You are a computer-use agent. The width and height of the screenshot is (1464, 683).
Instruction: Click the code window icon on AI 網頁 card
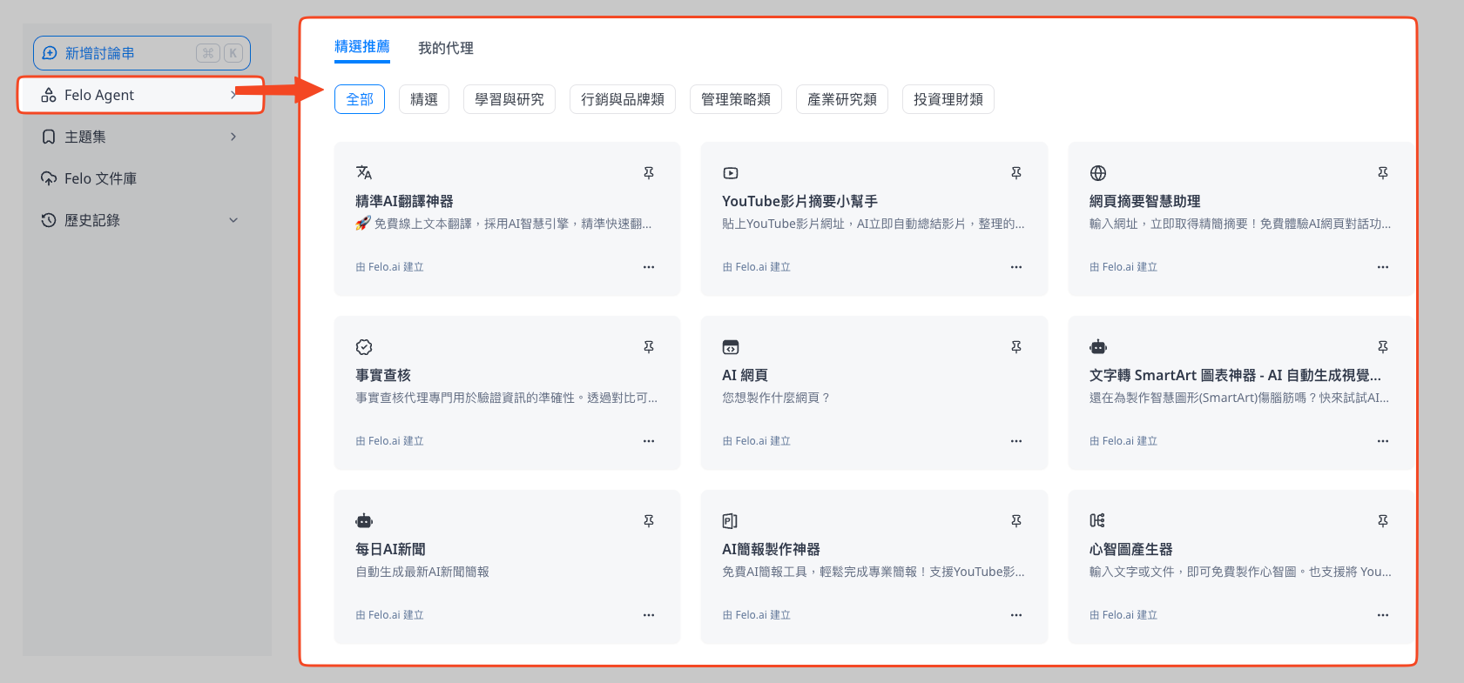pos(731,347)
